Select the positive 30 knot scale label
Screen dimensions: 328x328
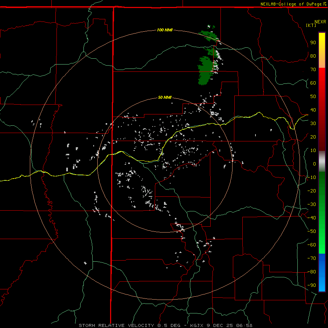click(313, 124)
